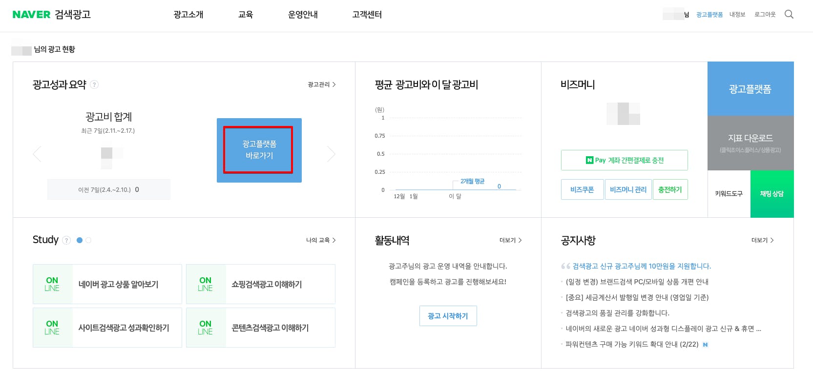This screenshot has height=373, width=813.
Task: Click the 공지사항 heading
Action: [x=578, y=240]
